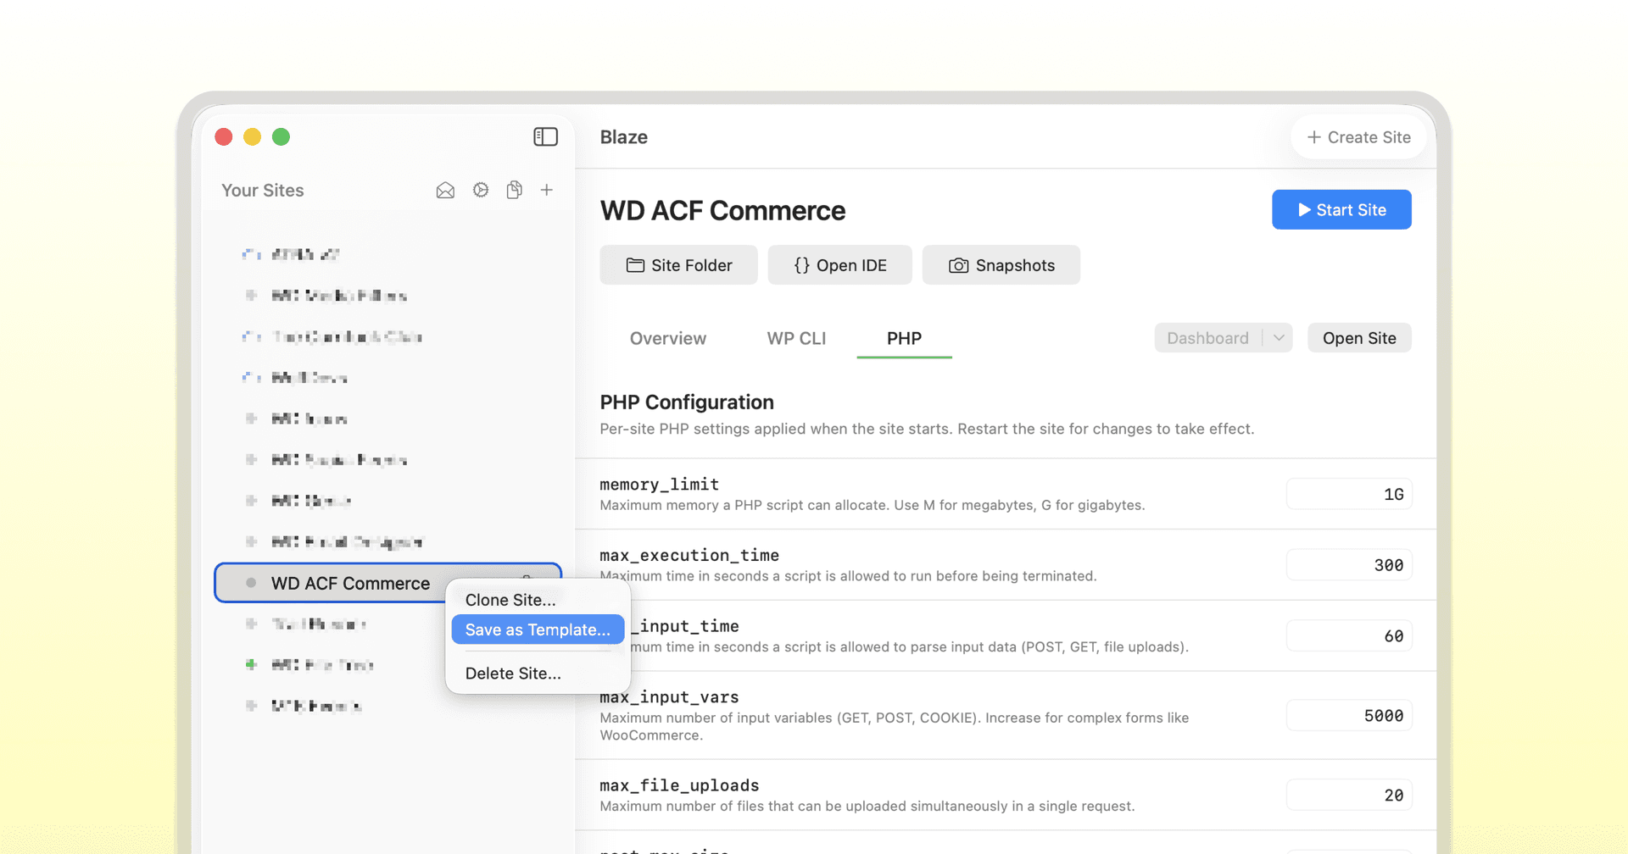Click the plus icon beside Your Sites
This screenshot has height=854, width=1628.
547,190
